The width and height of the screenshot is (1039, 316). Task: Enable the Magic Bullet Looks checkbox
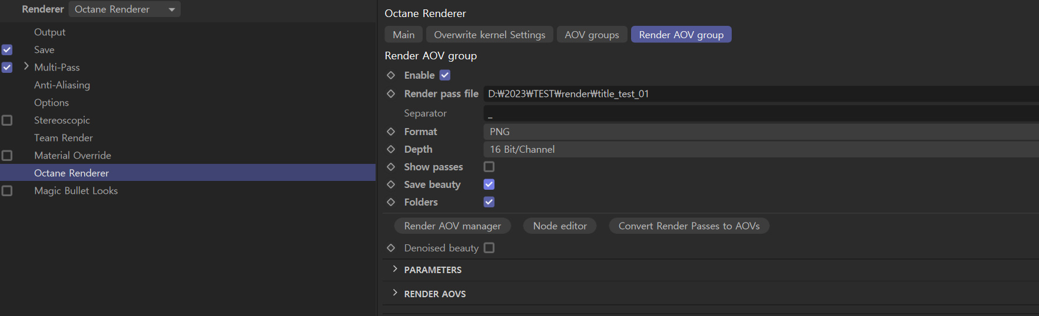point(7,191)
